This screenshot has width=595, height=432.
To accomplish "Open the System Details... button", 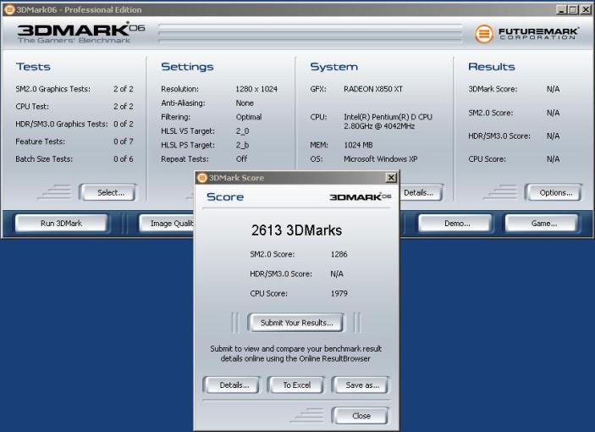I will (420, 192).
